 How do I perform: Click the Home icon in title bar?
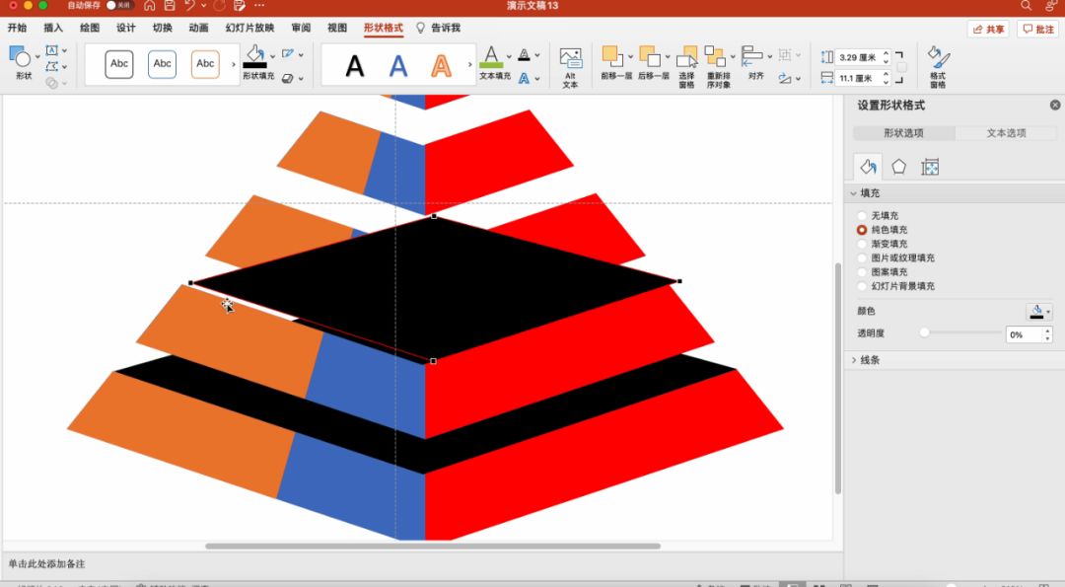pyautogui.click(x=150, y=6)
